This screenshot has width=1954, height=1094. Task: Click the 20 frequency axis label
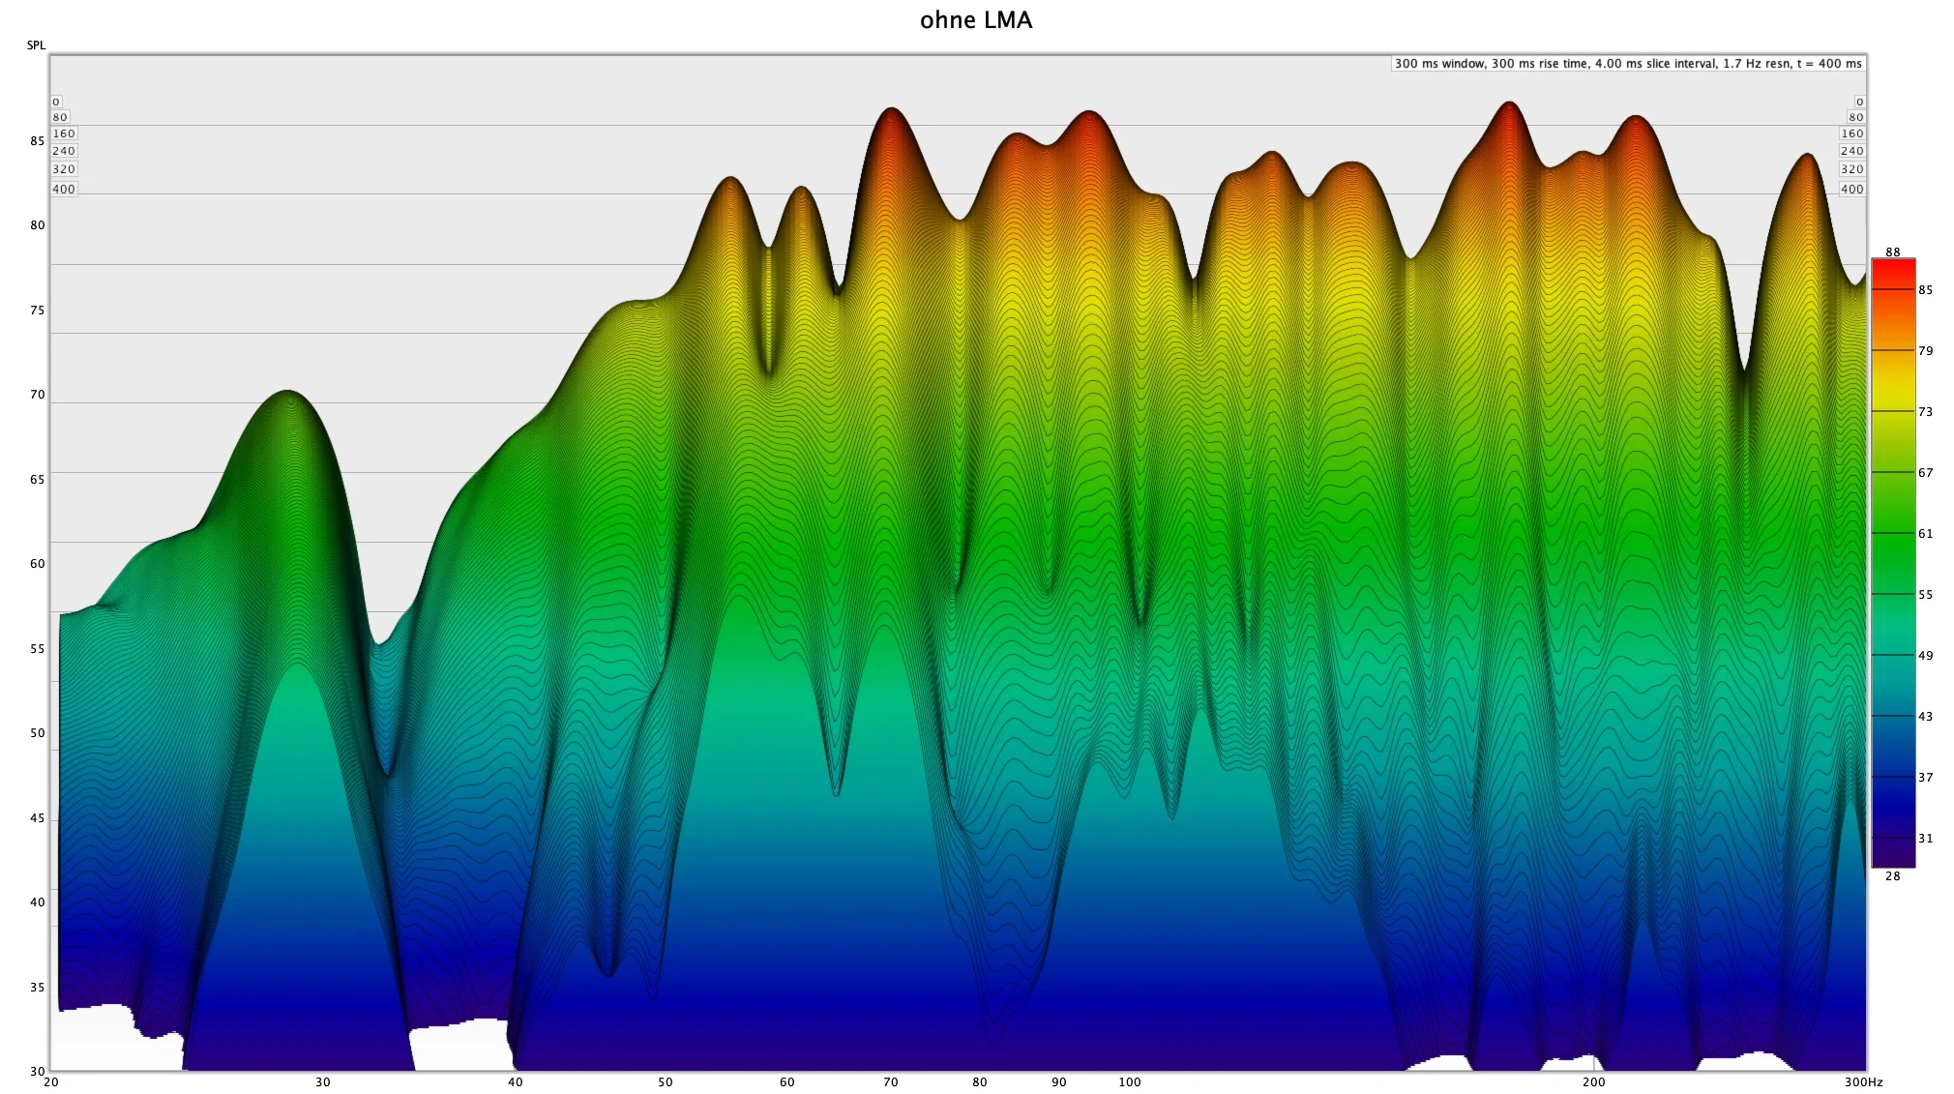[x=51, y=1082]
